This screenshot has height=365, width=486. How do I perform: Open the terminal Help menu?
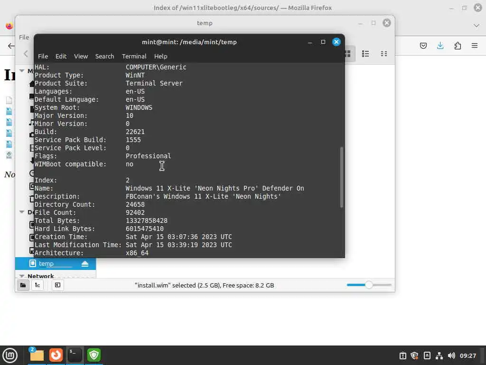[160, 56]
